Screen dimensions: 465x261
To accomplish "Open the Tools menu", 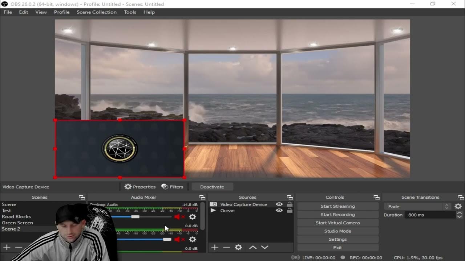I will click(130, 12).
